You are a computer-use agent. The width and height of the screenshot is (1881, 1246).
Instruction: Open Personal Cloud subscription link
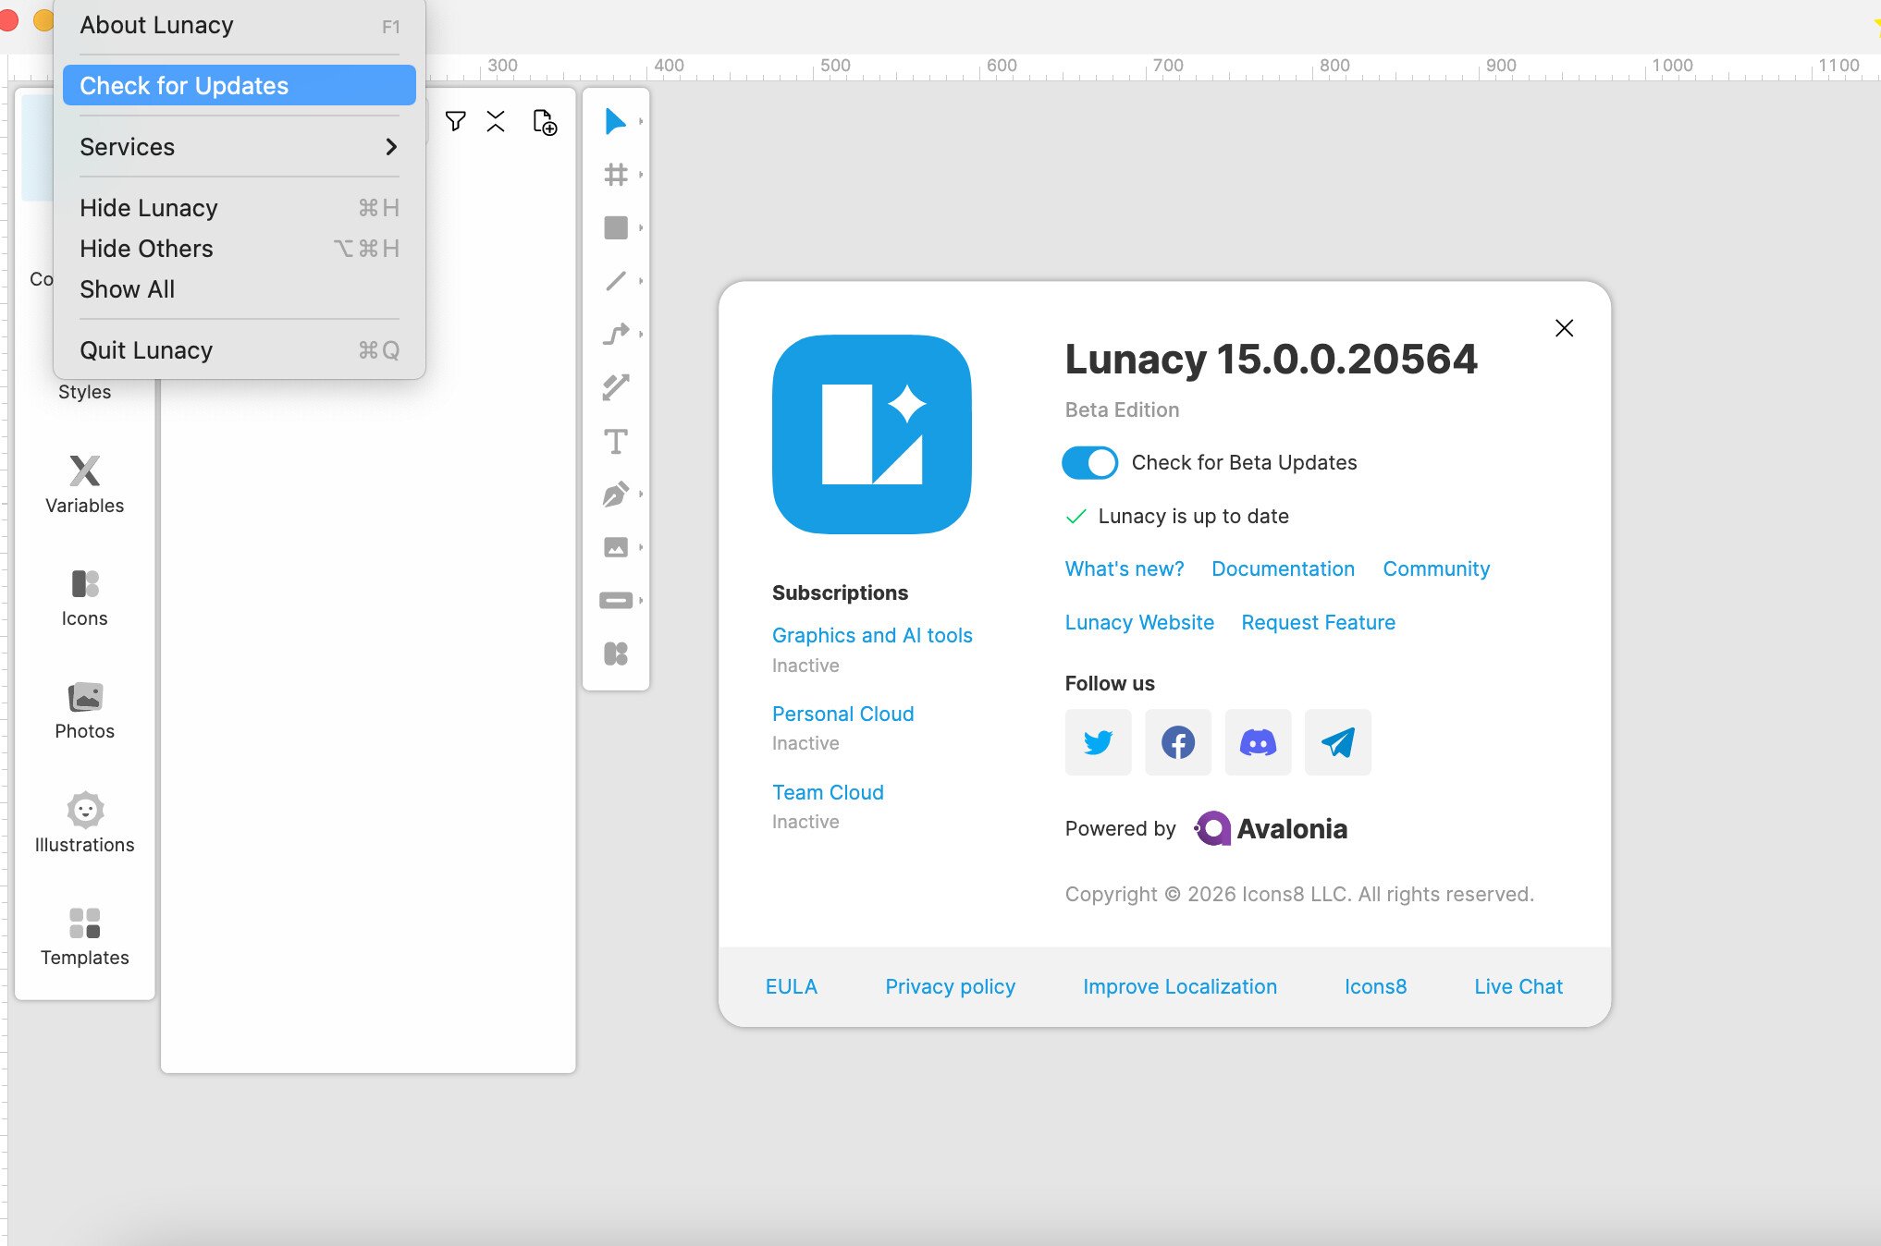(842, 715)
